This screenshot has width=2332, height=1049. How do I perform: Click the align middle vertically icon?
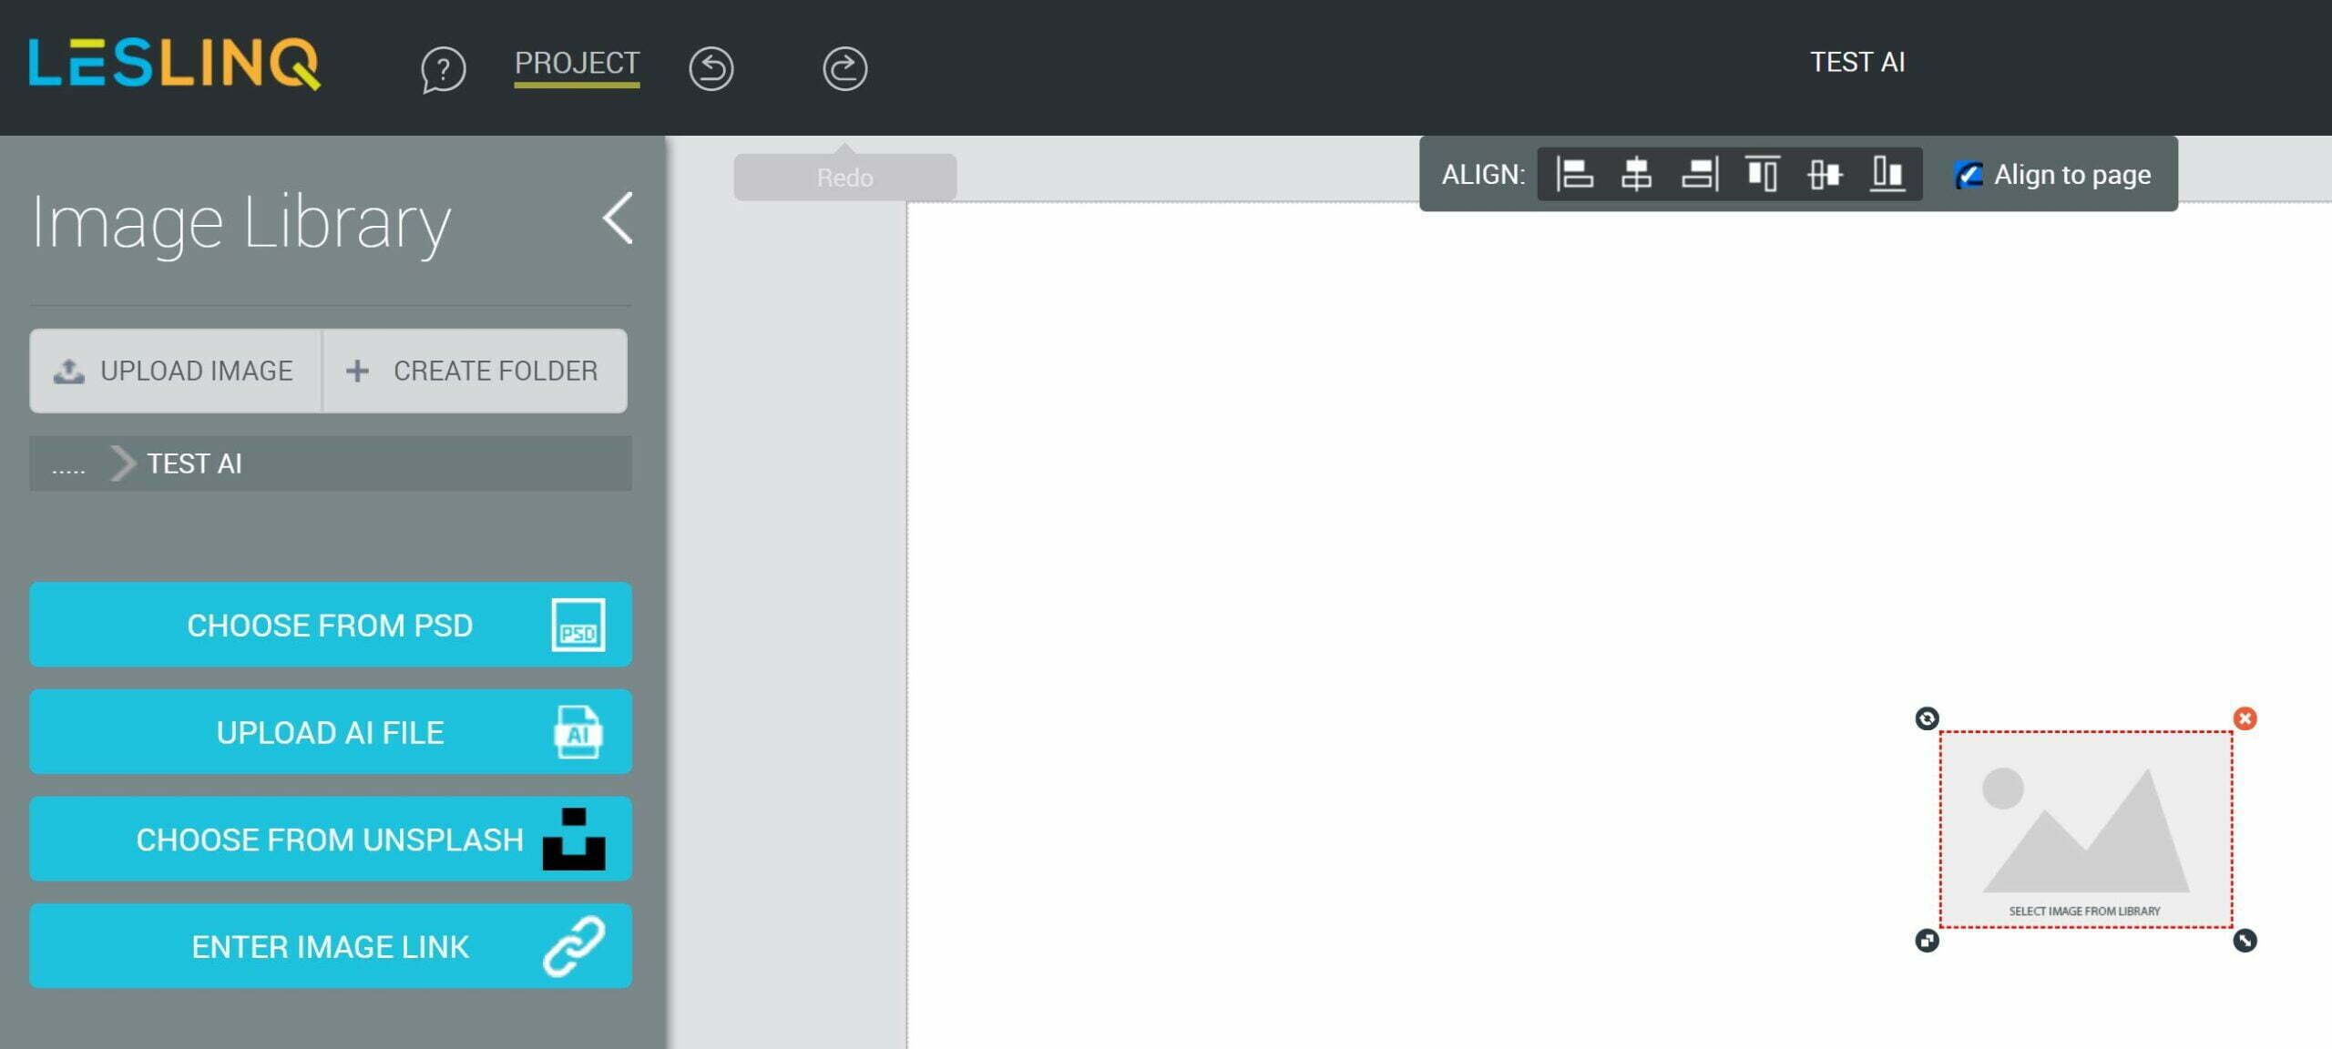[1826, 174]
